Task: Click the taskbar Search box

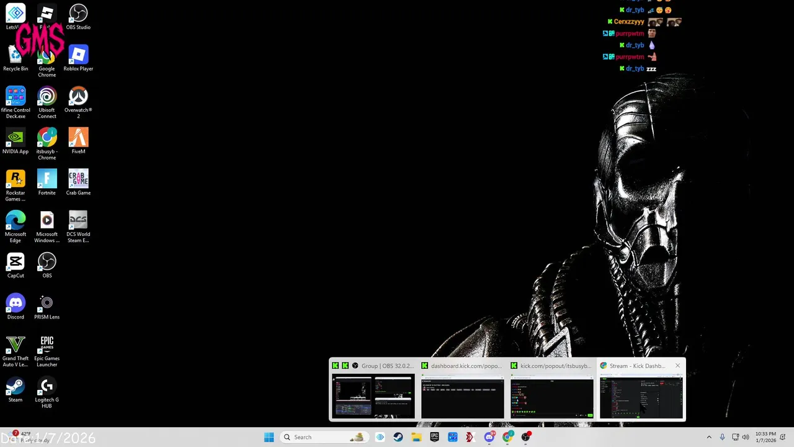Action: pos(324,437)
